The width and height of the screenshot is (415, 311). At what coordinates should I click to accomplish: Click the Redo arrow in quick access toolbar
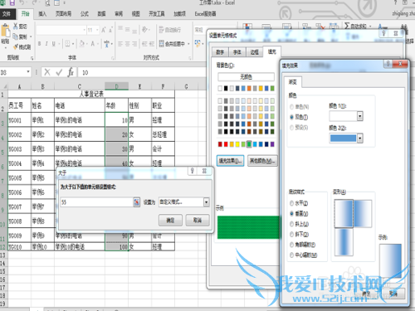34,3
